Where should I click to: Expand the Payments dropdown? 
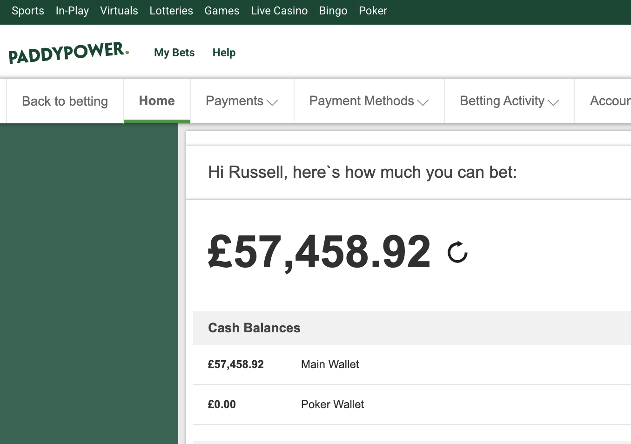[242, 101]
